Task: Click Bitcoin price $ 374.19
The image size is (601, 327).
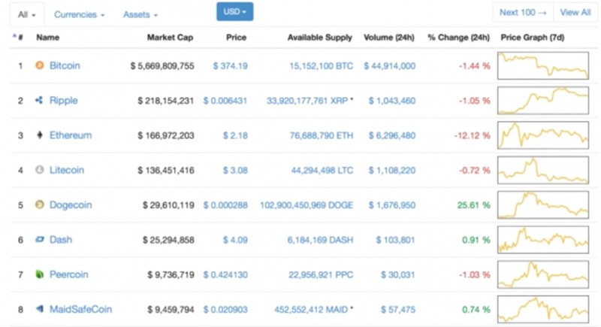Action: click(x=230, y=66)
